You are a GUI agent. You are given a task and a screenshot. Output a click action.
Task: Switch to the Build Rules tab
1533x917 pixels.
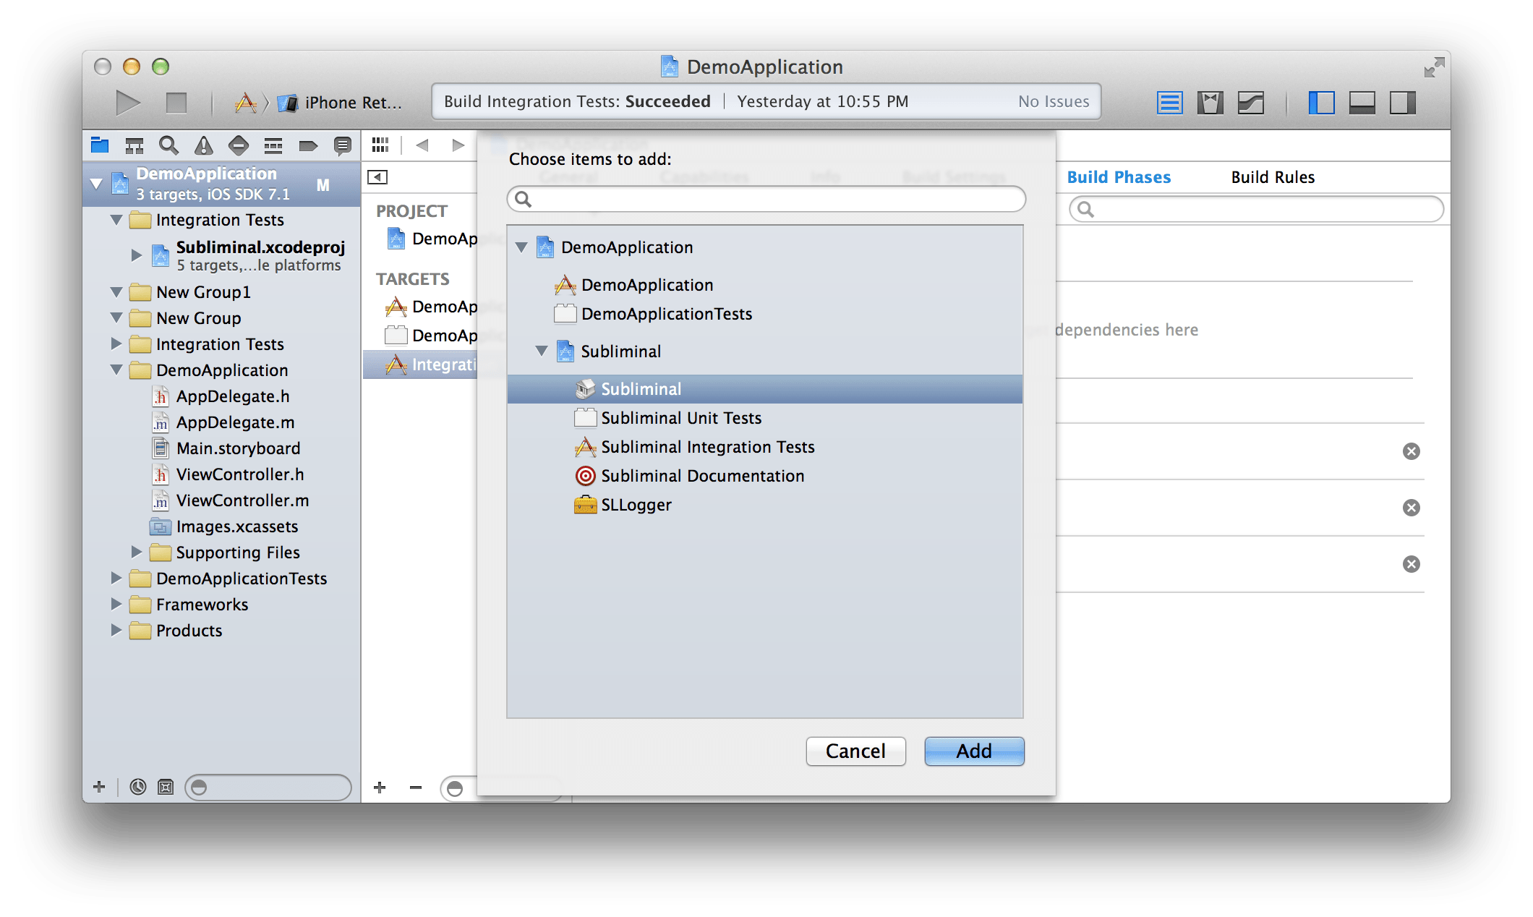(x=1273, y=177)
